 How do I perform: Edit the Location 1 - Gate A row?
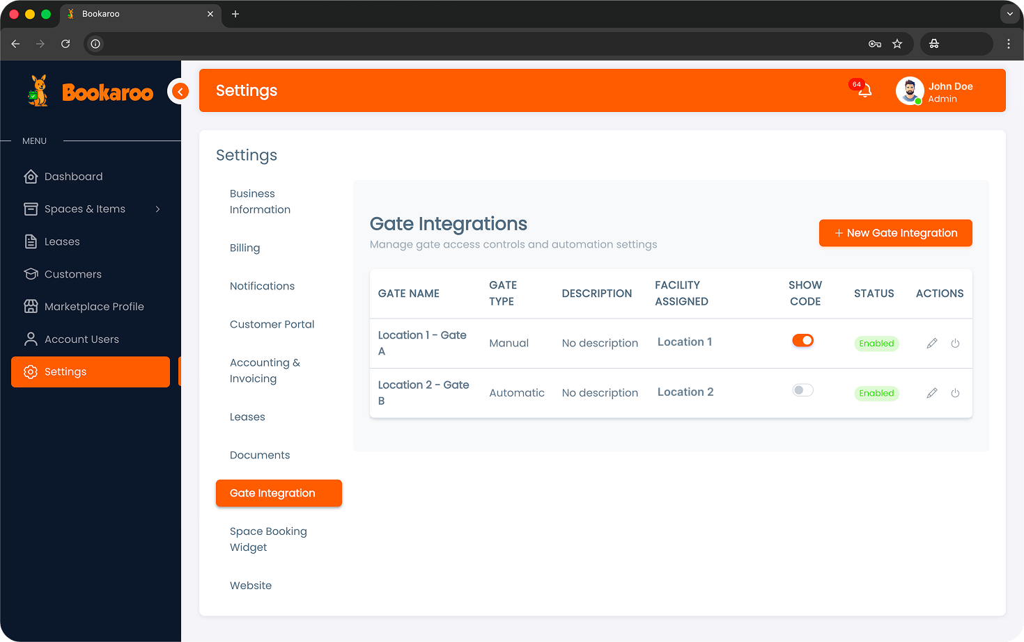pyautogui.click(x=931, y=344)
